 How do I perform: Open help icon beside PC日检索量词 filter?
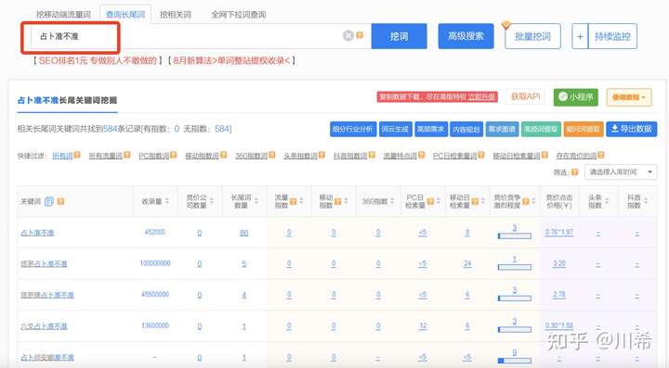pos(481,156)
